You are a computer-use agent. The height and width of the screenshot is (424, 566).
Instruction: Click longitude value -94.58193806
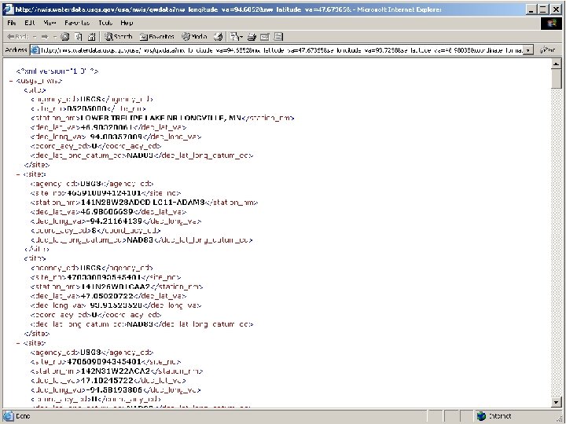tap(114, 389)
